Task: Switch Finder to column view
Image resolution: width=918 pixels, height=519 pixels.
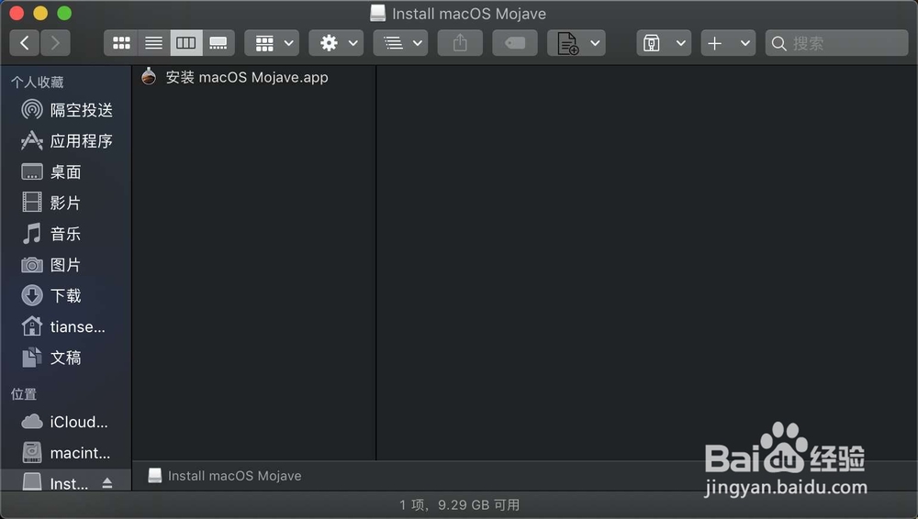Action: tap(186, 43)
